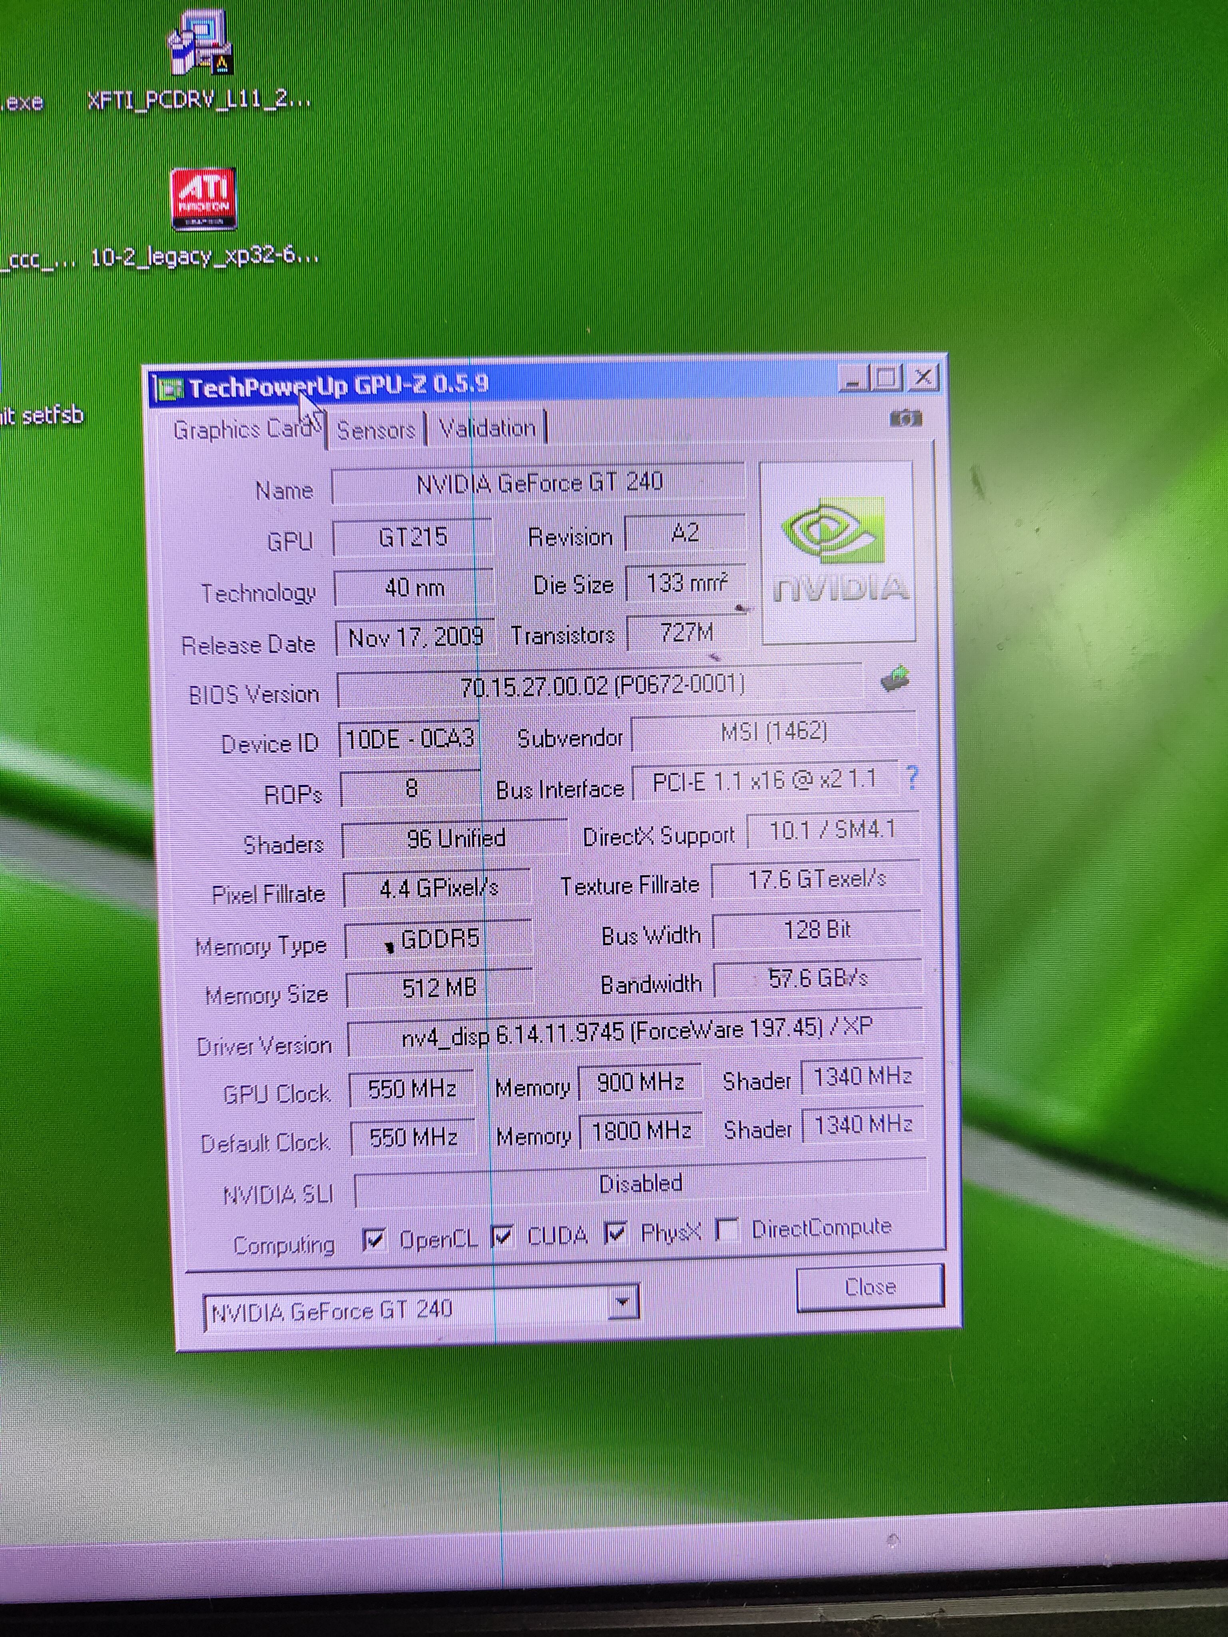The width and height of the screenshot is (1228, 1637).
Task: Click the Bus Width 128 Bit field
Action: 817,930
